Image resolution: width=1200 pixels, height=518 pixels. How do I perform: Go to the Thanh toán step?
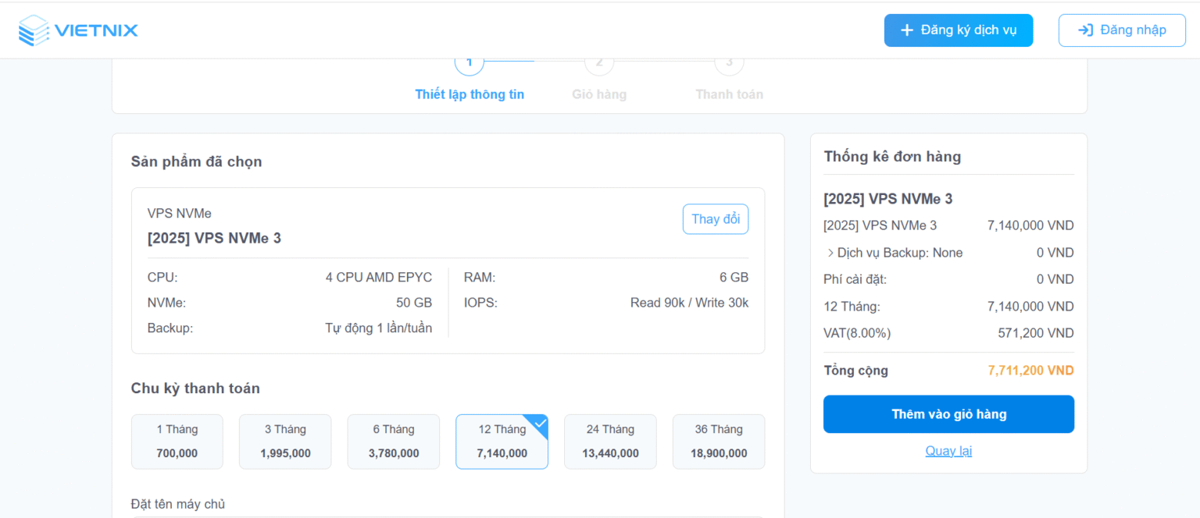coord(729,94)
